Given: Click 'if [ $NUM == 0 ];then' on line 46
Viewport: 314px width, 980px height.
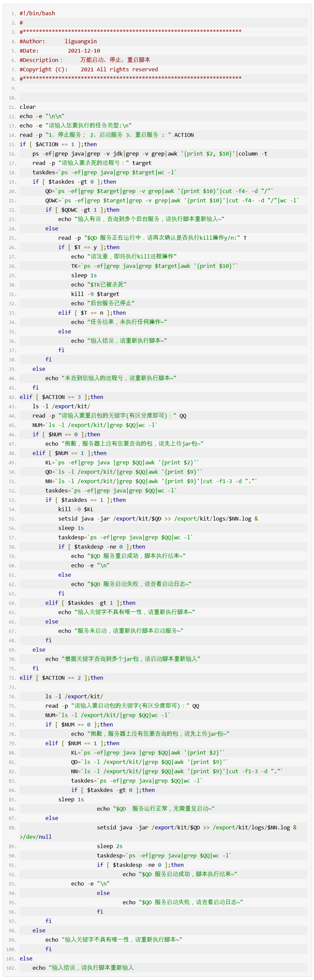Looking at the screenshot, I should (x=66, y=435).
